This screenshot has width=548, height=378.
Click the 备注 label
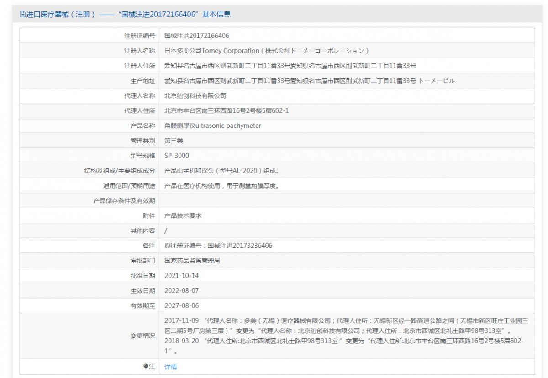(x=149, y=246)
